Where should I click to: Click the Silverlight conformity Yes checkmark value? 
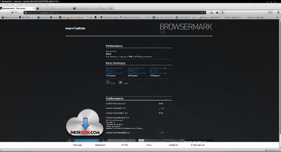162,133
